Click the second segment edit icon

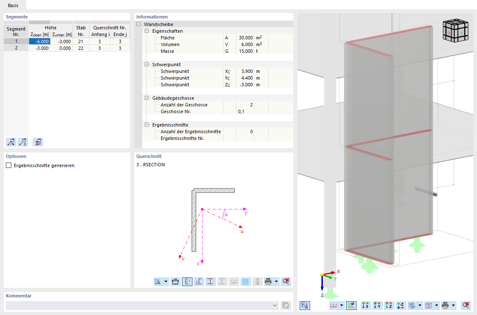point(23,142)
